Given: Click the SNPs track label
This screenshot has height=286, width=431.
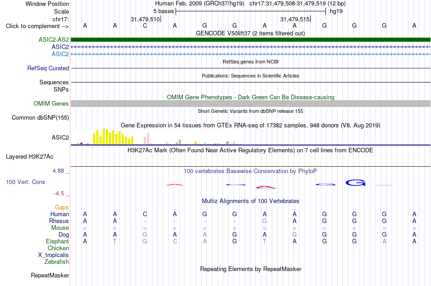Looking at the screenshot, I should (x=61, y=90).
